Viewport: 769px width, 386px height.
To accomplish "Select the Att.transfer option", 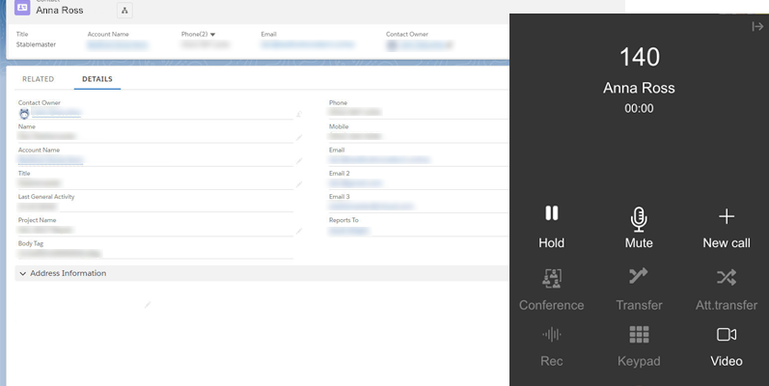I will tap(727, 289).
